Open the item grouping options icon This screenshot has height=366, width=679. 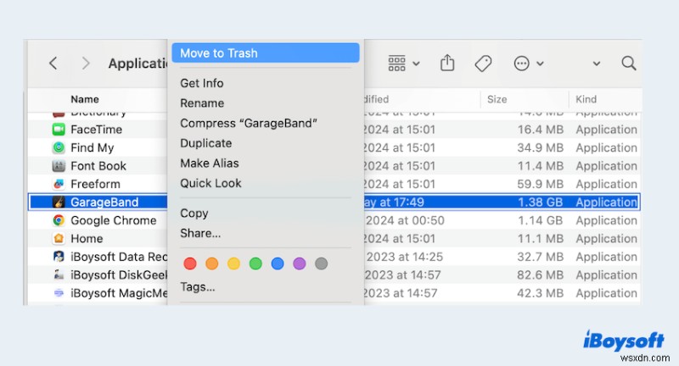tap(396, 64)
